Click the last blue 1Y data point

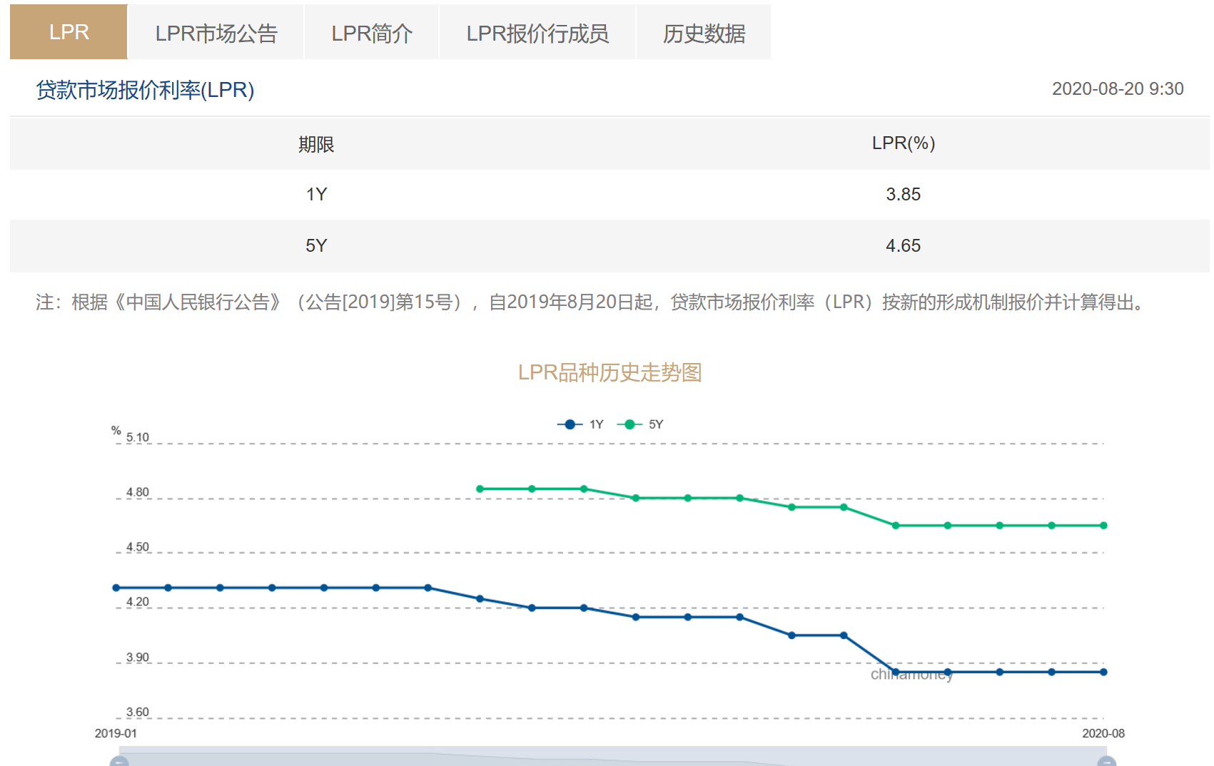1103,672
